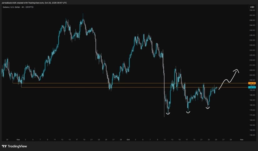258x151 pixels.
Task: Click the Sep label on time axis
Action: point(18,139)
